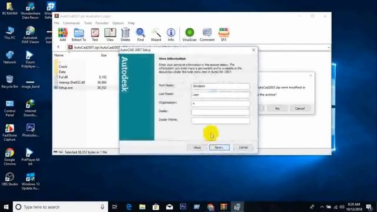Image resolution: width=377 pixels, height=212 pixels.
Task: Open Windows 10 Update Assistant desktop icon
Action: [30, 181]
